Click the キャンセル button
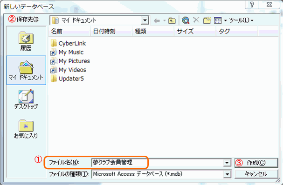Image resolution: width=283 pixels, height=185 pixels. point(256,174)
